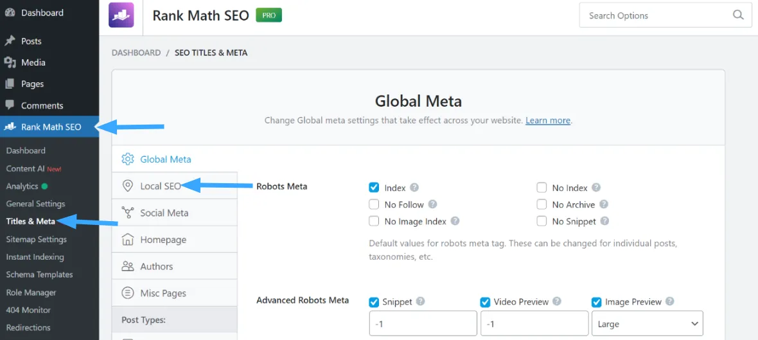Viewport: 758px width, 340px height.
Task: Click the help icon next to Snippet
Action: click(421, 301)
